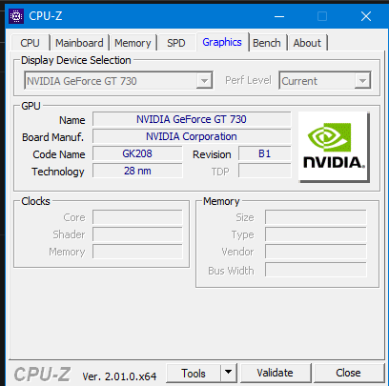The width and height of the screenshot is (389, 386).
Task: Select the Graphics tab
Action: (x=222, y=42)
